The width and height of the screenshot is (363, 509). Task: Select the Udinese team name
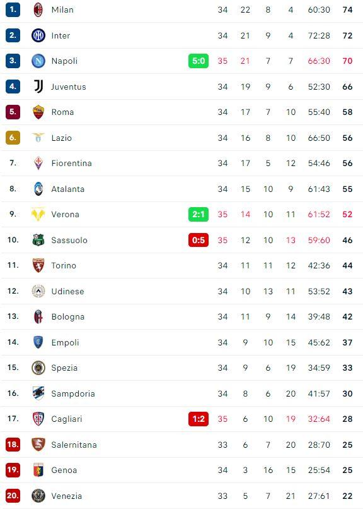tap(67, 291)
